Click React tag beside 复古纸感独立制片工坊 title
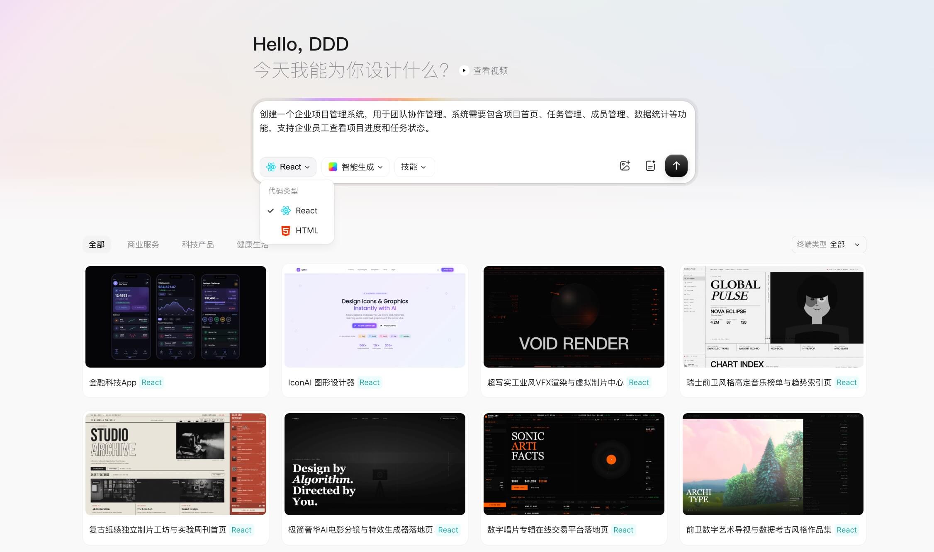 point(241,530)
